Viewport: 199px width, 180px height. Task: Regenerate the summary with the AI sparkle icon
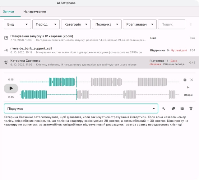[164, 108]
